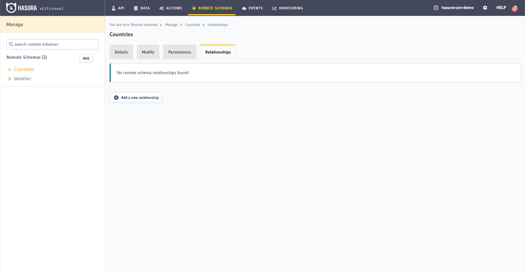Click the Countries page heading

pos(121,34)
